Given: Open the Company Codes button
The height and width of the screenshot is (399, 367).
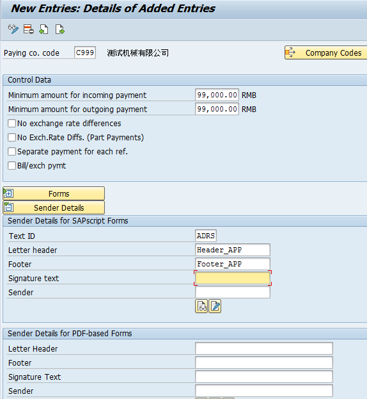Looking at the screenshot, I should click(x=326, y=53).
